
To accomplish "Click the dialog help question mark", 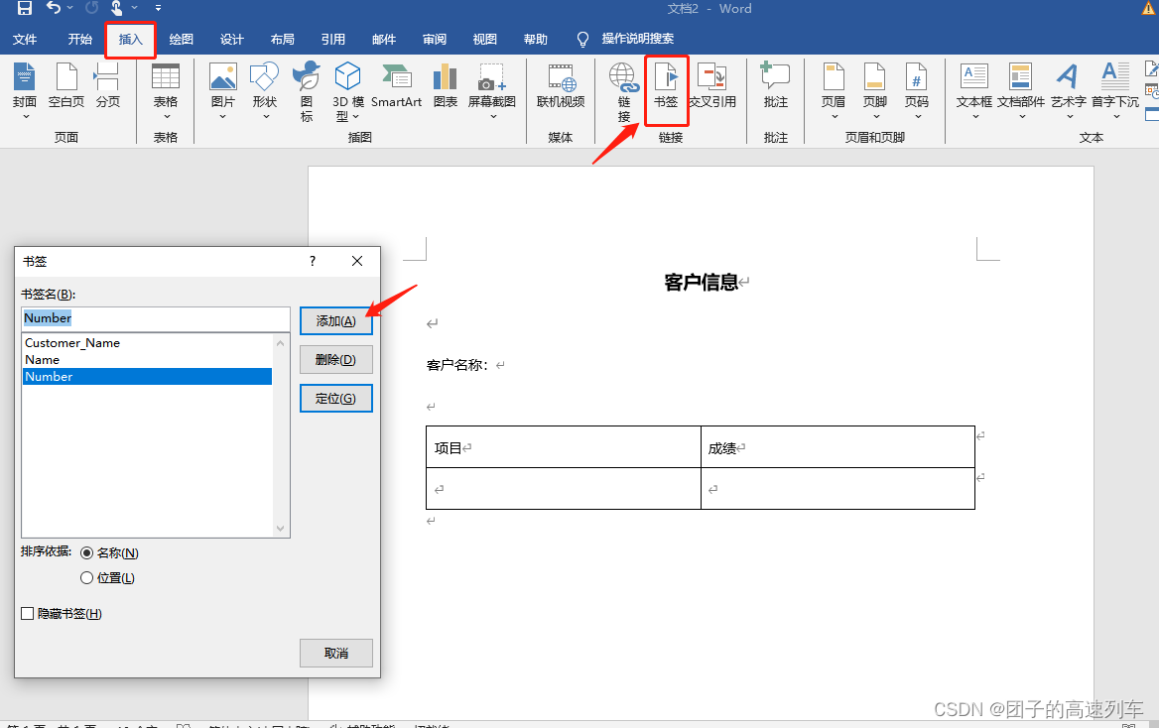I will 313,261.
